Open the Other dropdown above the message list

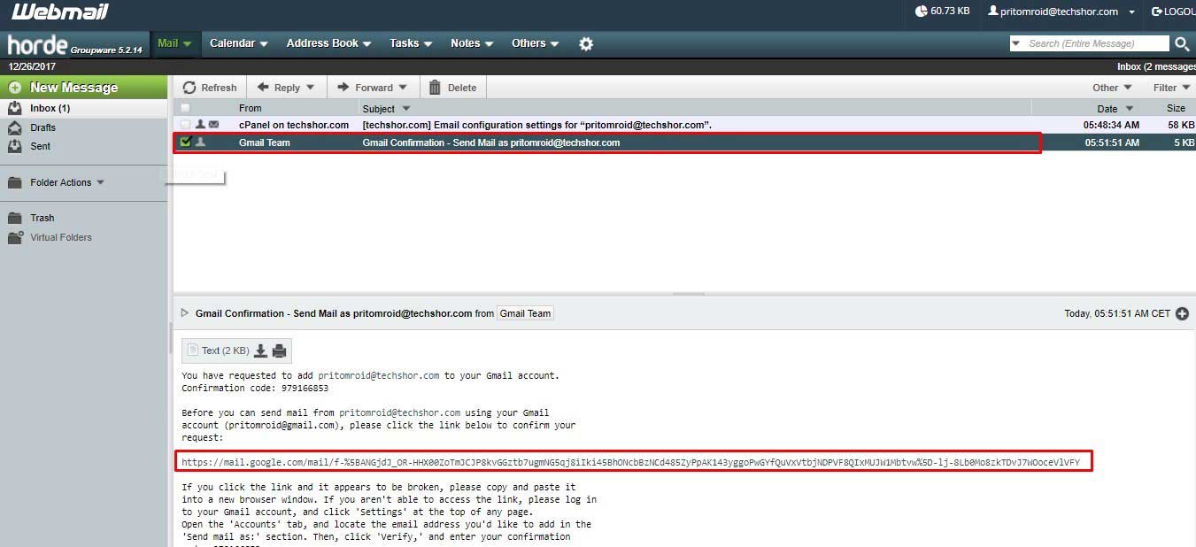(1112, 88)
